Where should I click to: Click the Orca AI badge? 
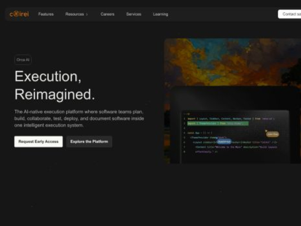(23, 59)
